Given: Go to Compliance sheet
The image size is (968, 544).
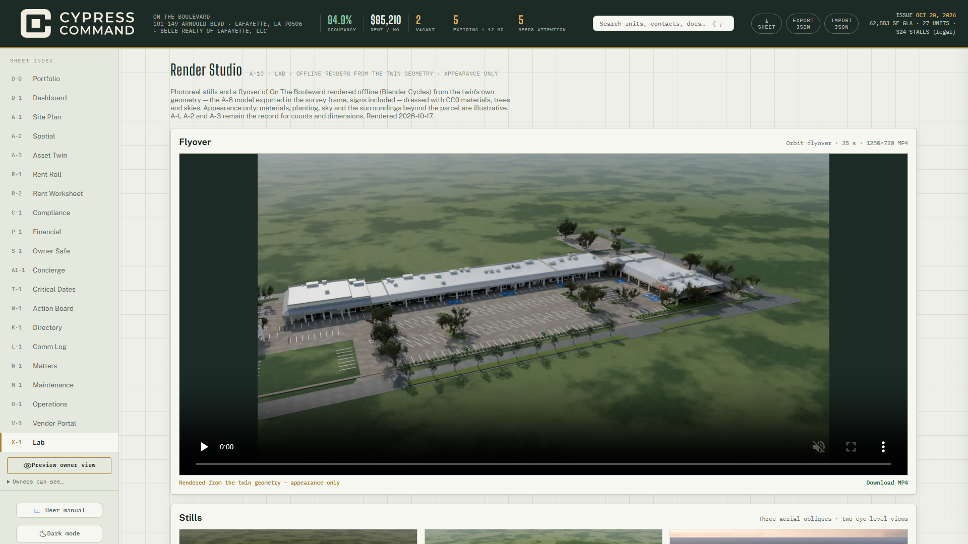Looking at the screenshot, I should point(59,213).
